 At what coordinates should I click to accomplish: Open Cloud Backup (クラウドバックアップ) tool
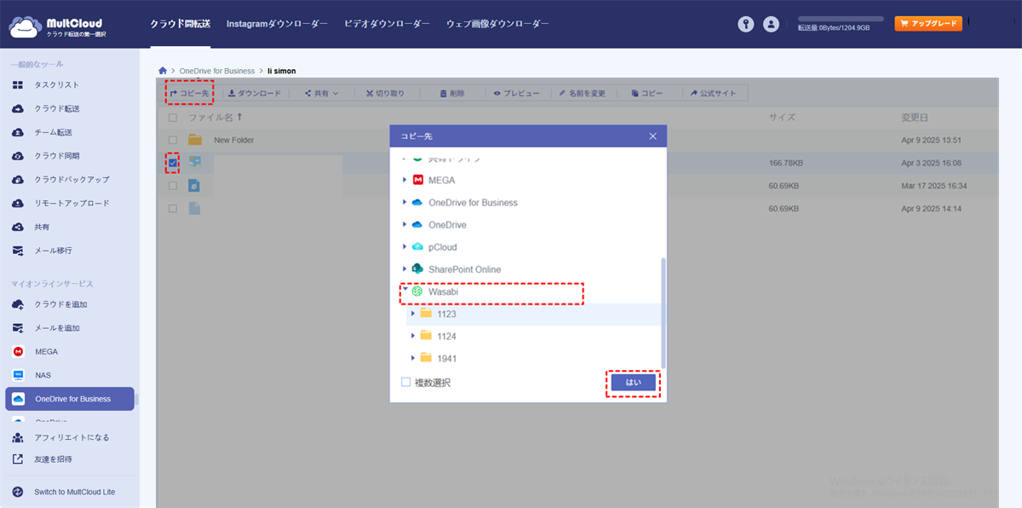(x=72, y=180)
